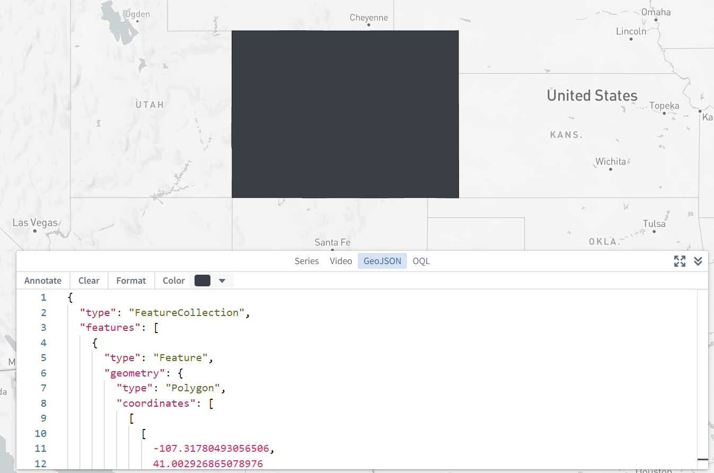Click the UTAH state label

[150, 104]
